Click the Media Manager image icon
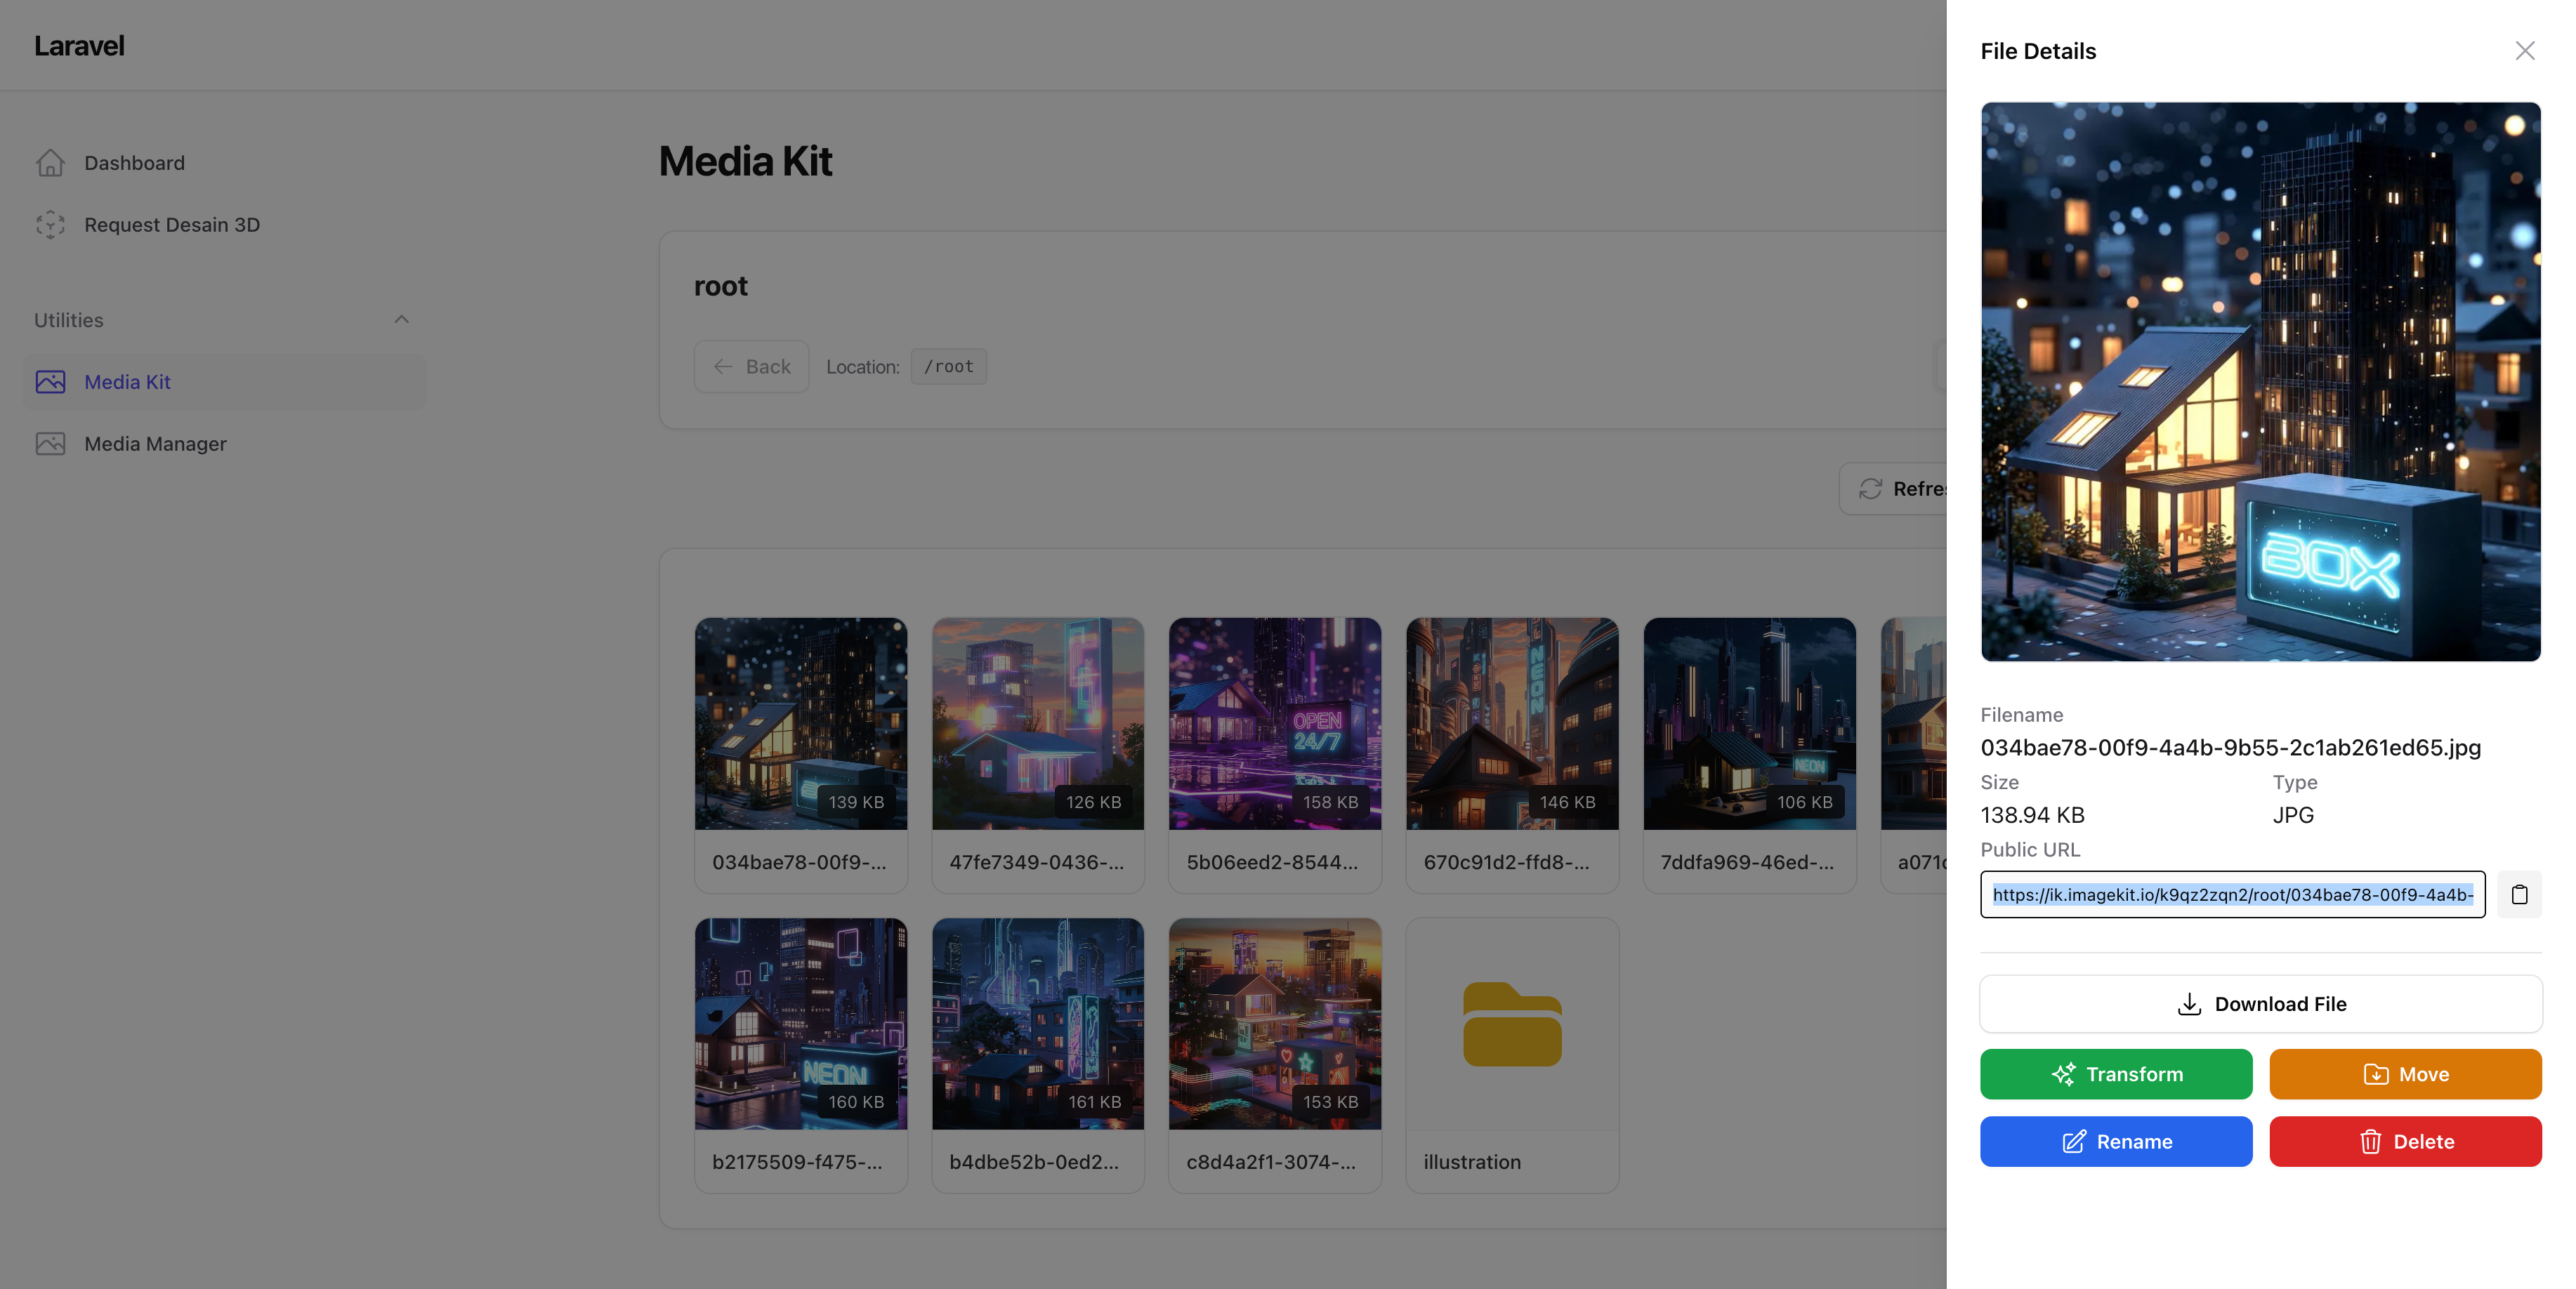The width and height of the screenshot is (2576, 1289). coord(50,444)
